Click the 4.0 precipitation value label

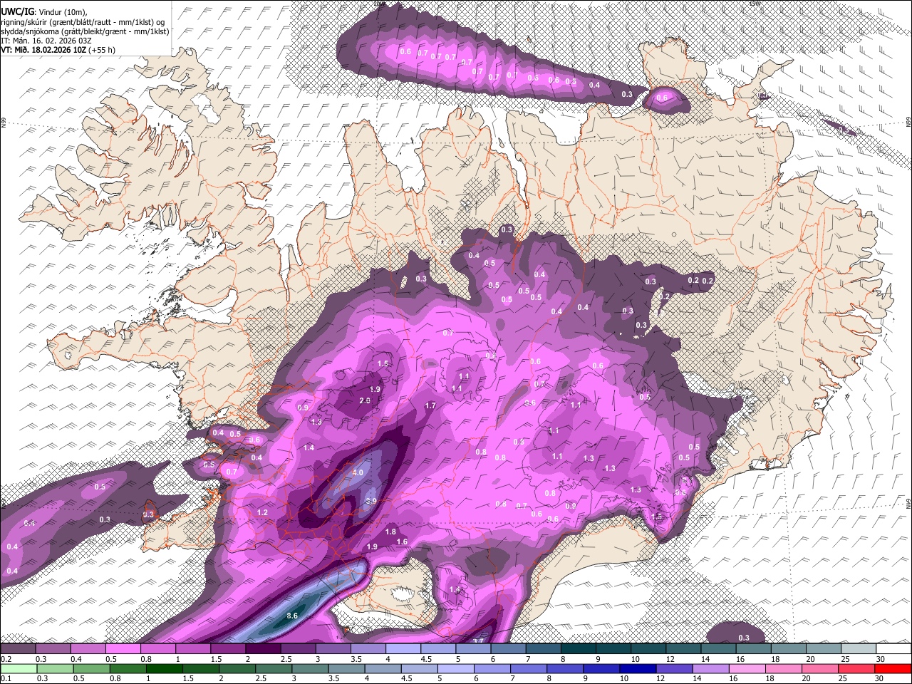click(x=358, y=472)
